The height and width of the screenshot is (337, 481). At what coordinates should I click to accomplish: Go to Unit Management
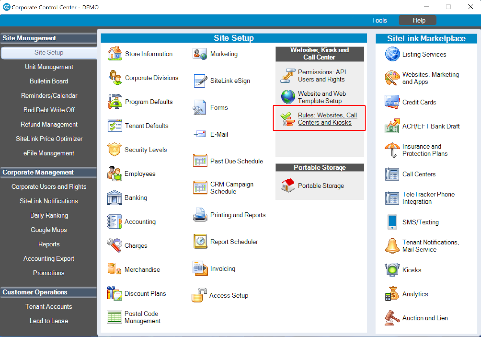(x=49, y=67)
